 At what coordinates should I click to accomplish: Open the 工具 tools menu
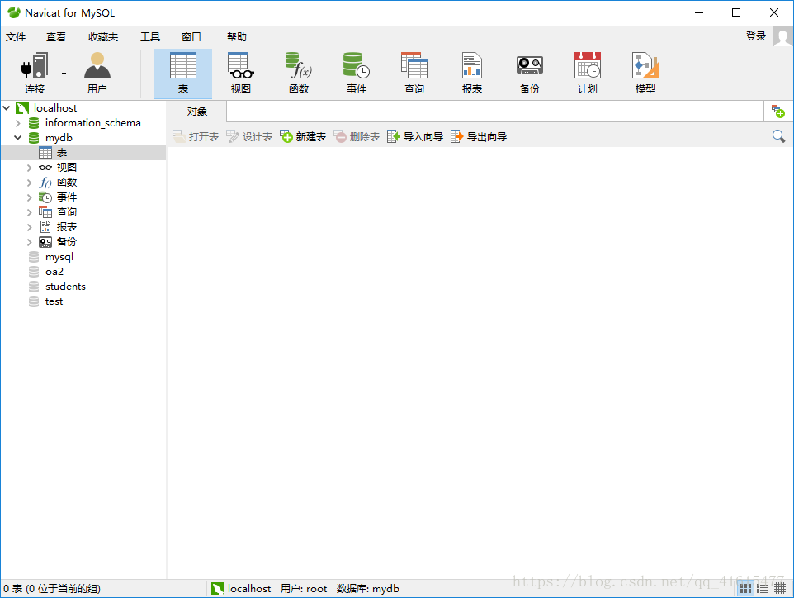(150, 37)
